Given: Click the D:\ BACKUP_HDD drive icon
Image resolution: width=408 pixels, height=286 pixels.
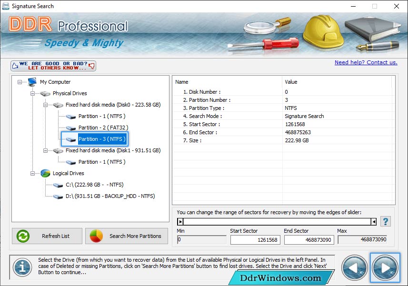Looking at the screenshot, I should pyautogui.click(x=58, y=197).
